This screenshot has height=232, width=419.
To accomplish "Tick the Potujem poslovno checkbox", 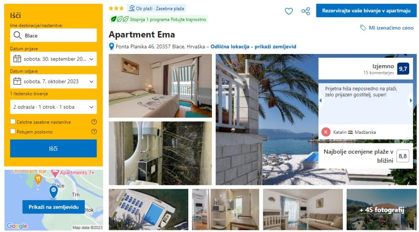I will pos(13,131).
